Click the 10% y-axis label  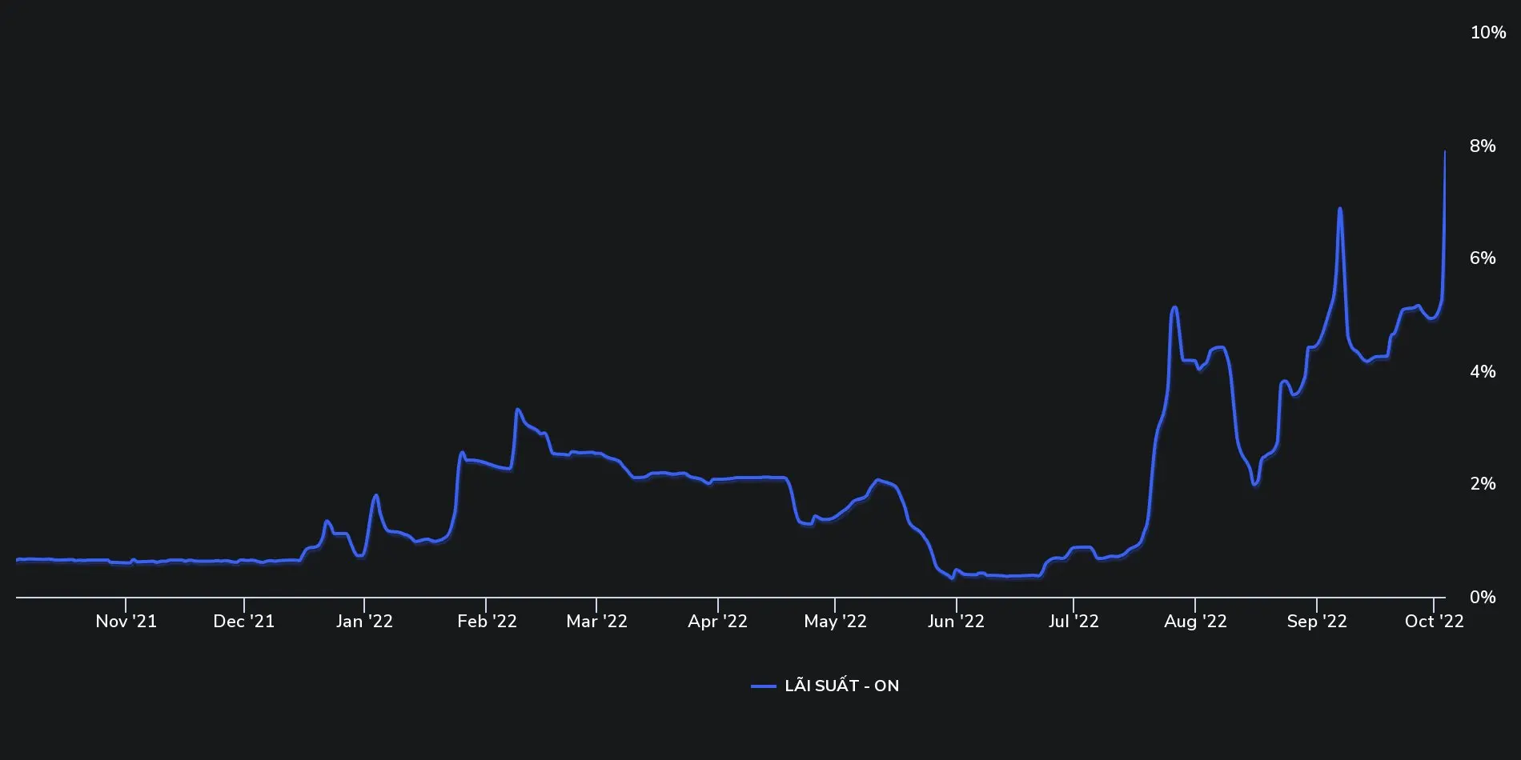1488,33
